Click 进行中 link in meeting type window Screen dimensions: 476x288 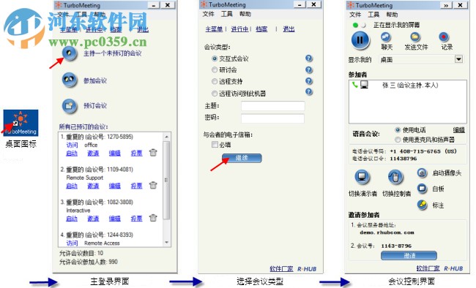[x=239, y=29]
